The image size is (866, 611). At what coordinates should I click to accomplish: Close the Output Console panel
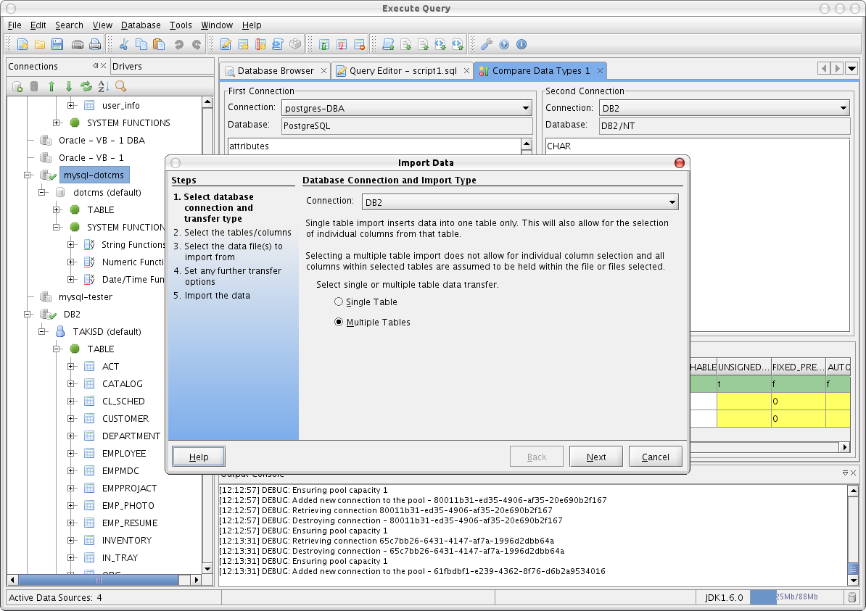[853, 473]
